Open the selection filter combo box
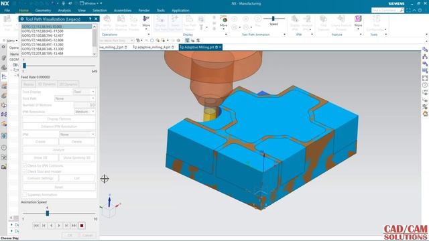 click(x=117, y=40)
